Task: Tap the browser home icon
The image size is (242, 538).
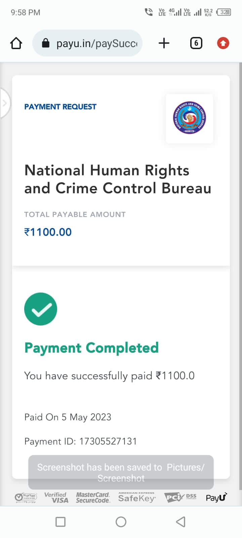Action: click(16, 43)
